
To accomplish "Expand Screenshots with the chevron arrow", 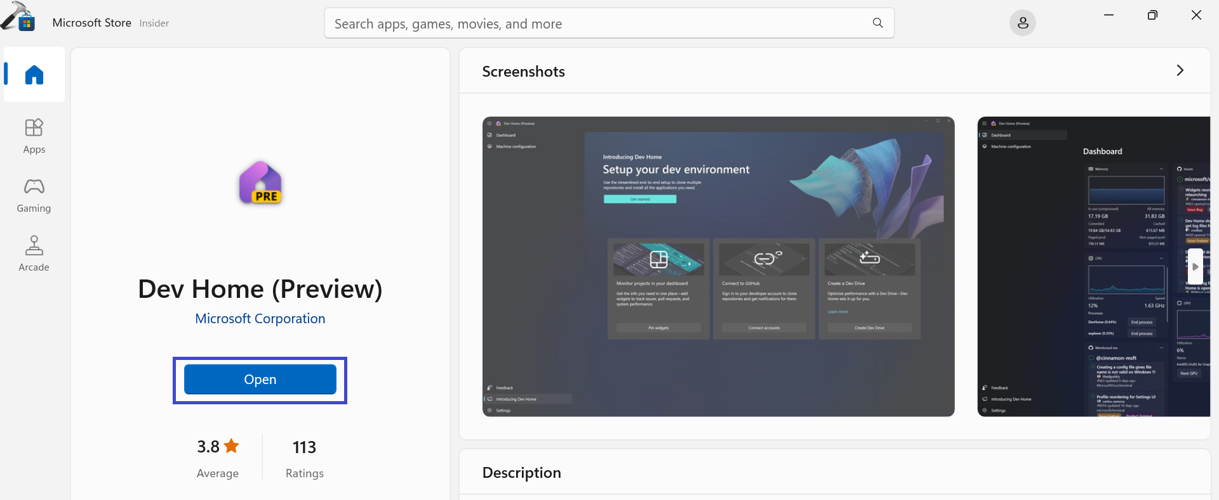I will [x=1180, y=71].
